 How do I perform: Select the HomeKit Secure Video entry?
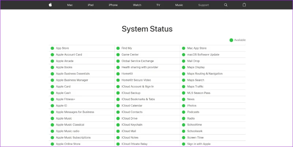click(136, 80)
